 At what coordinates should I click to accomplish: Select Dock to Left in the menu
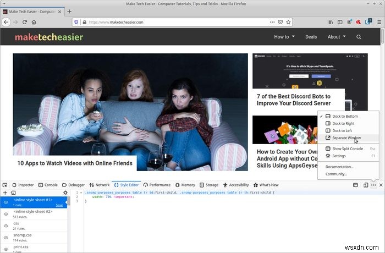[x=348, y=130]
